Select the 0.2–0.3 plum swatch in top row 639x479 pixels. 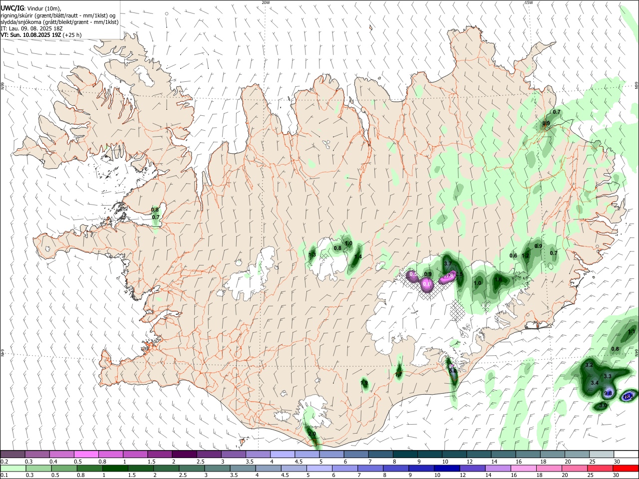click(x=13, y=454)
